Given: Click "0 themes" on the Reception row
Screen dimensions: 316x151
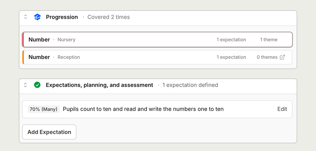Looking at the screenshot, I should tap(267, 57).
